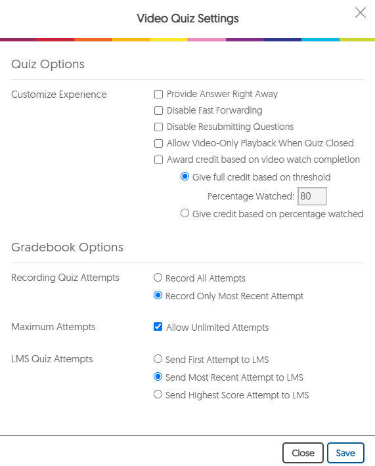
Task: Choose Record All Attempts radio button
Action: [158, 278]
